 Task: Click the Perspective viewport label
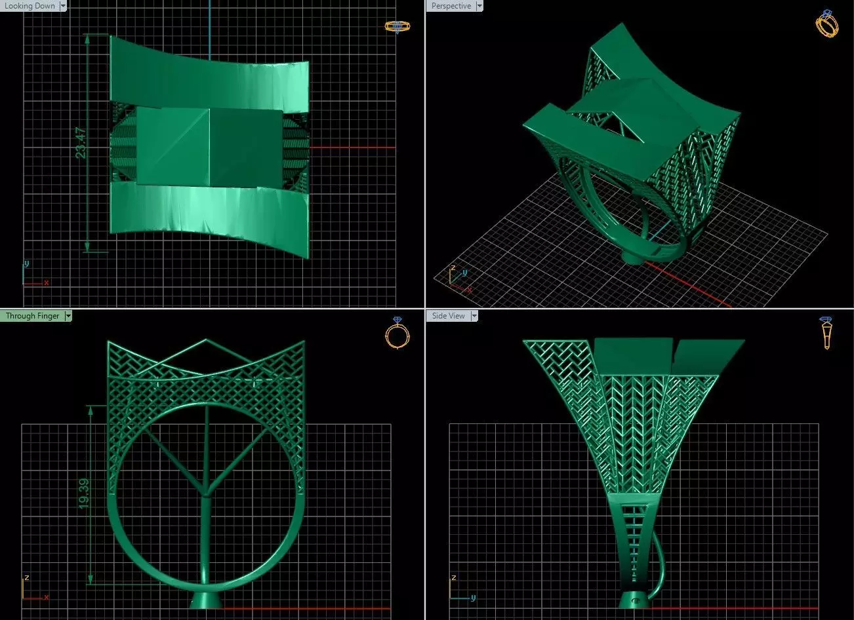click(451, 6)
